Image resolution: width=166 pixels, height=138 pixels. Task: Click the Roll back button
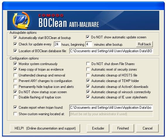(x=144, y=44)
